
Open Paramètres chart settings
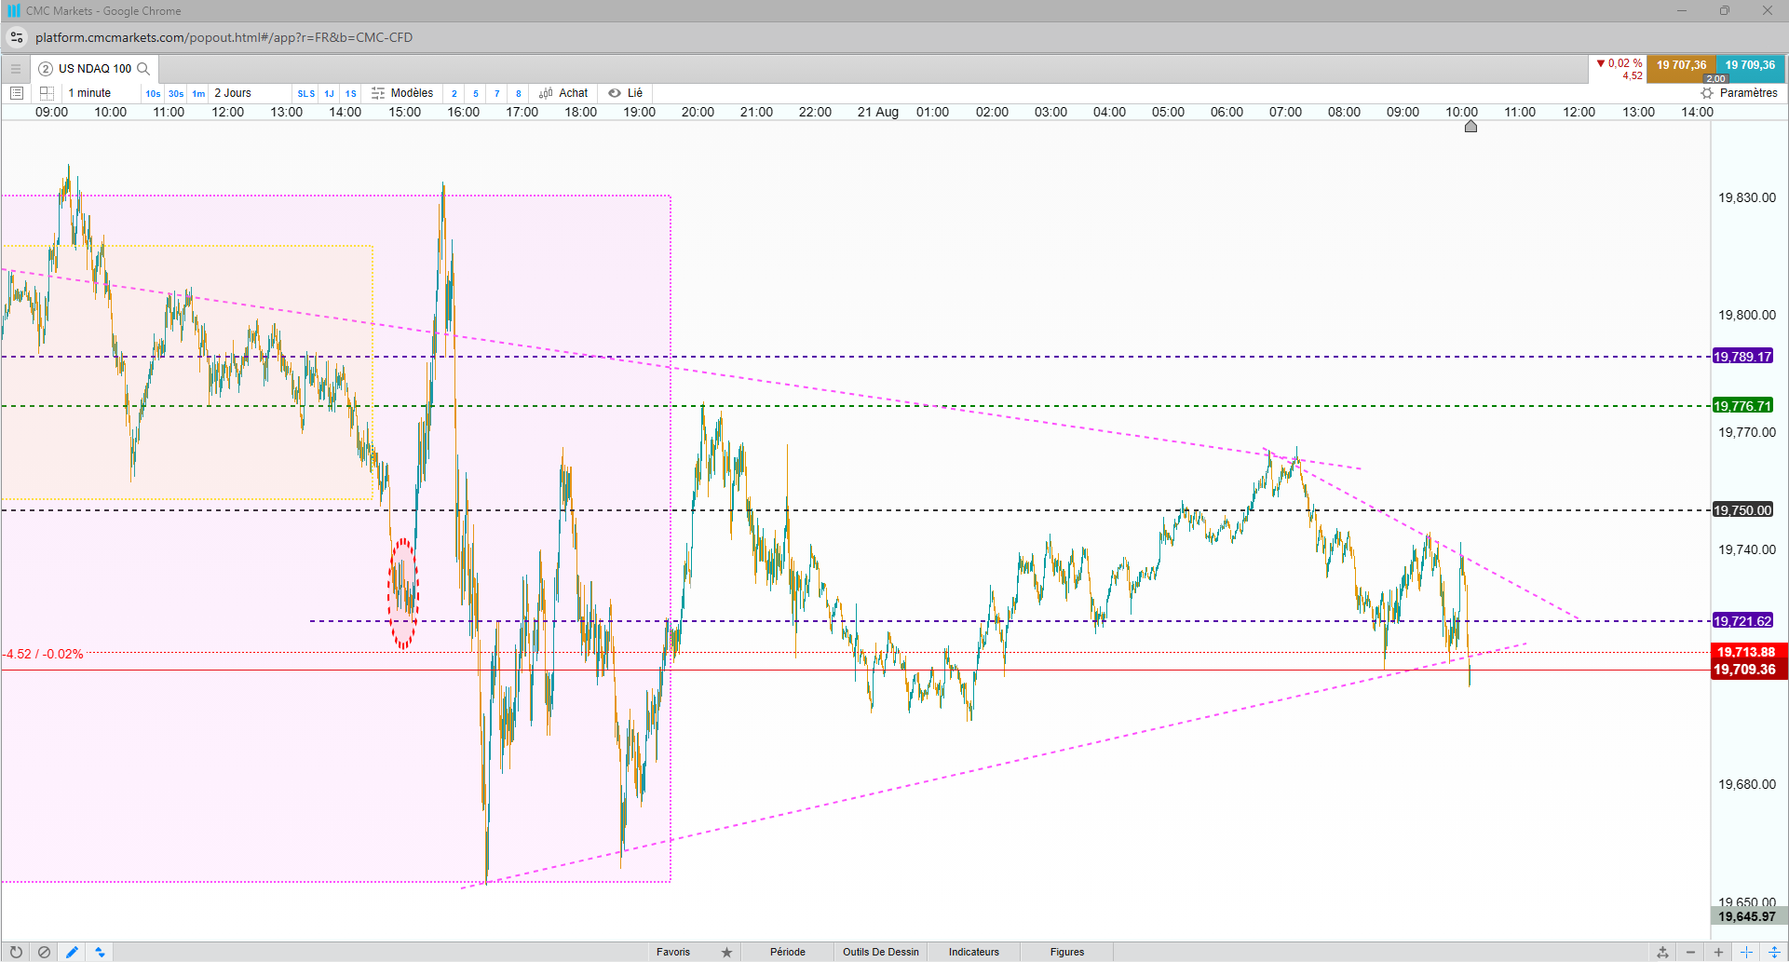coord(1739,93)
